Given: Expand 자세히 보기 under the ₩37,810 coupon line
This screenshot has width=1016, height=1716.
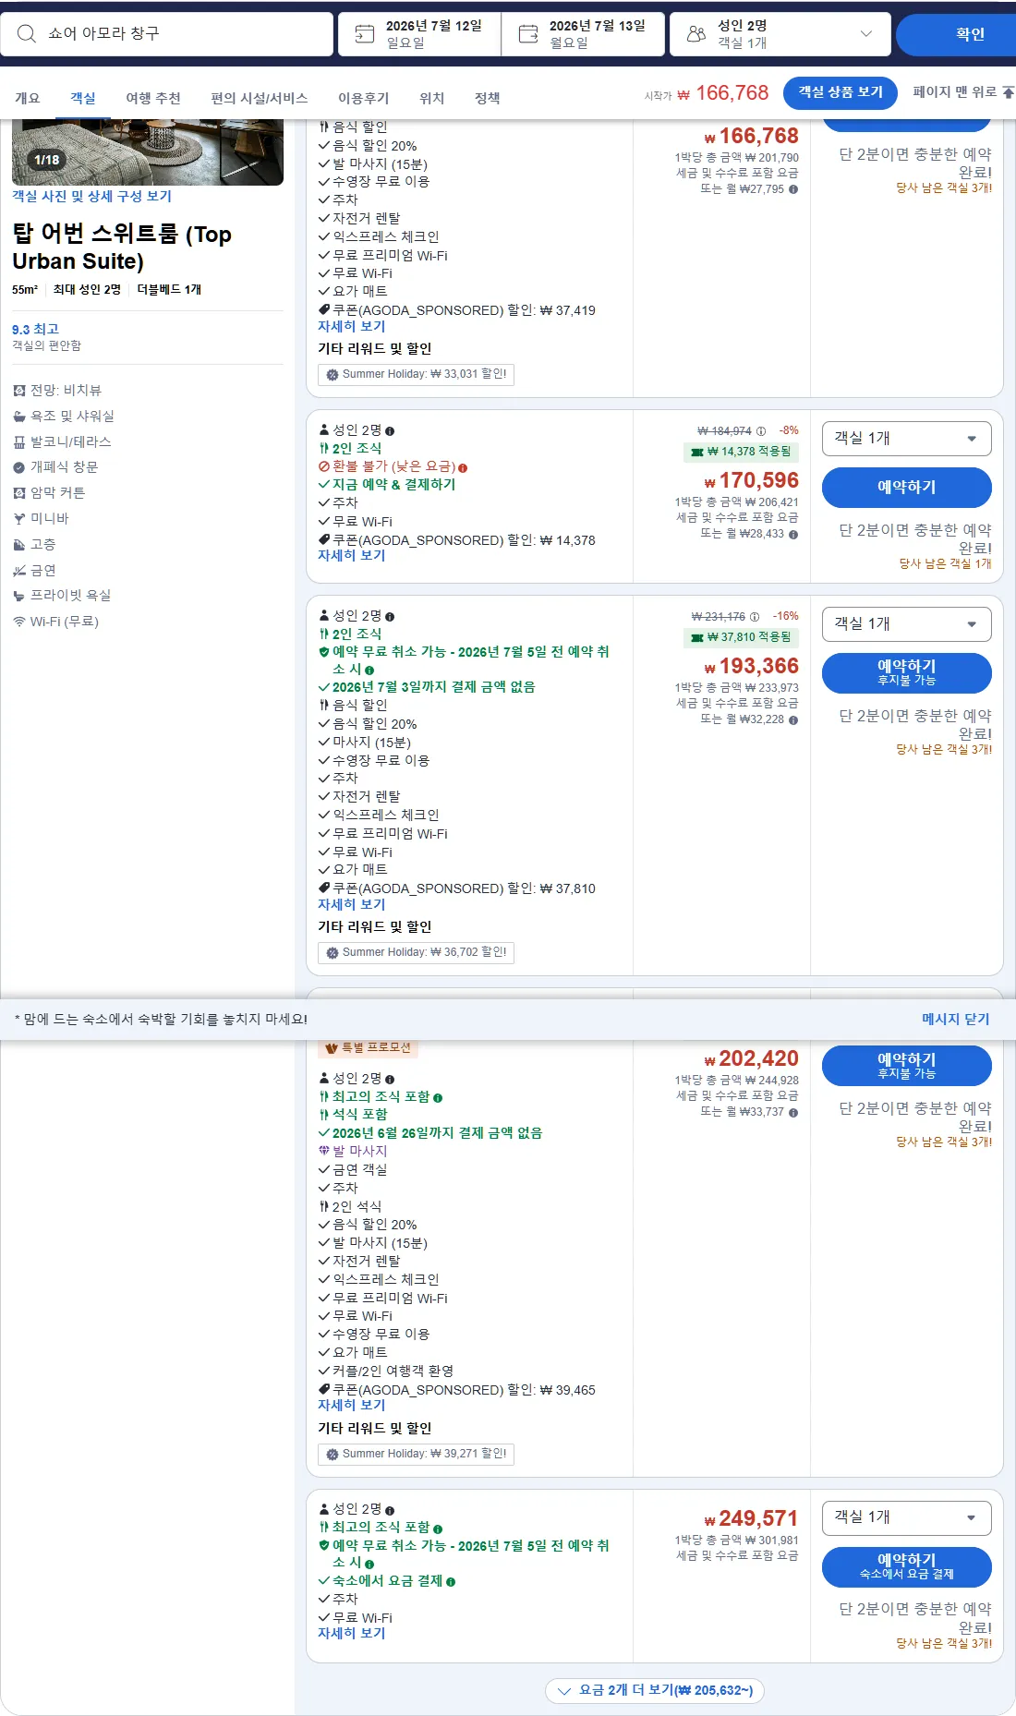Looking at the screenshot, I should pos(351,905).
